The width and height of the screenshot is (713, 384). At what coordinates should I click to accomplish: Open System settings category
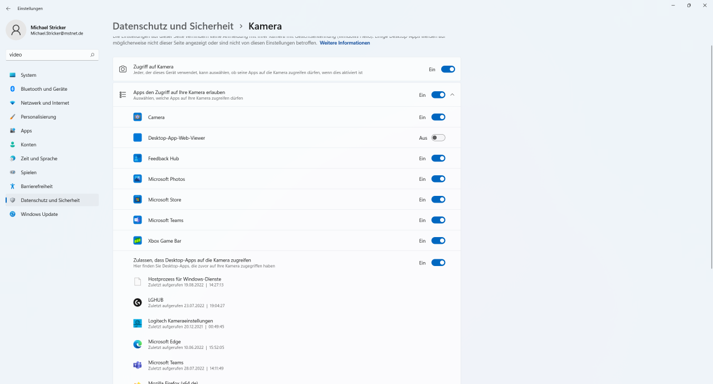pyautogui.click(x=52, y=75)
